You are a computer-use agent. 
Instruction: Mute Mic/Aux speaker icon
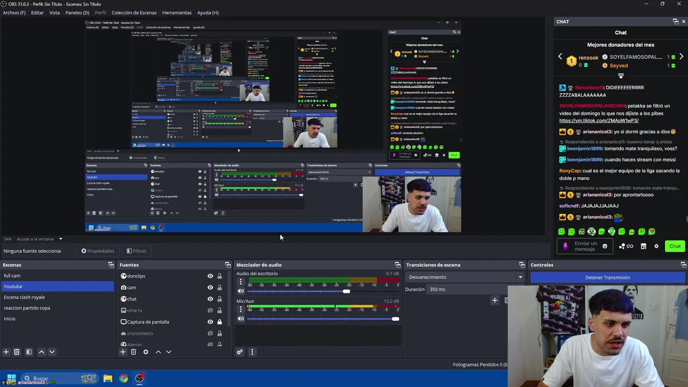coord(241,319)
